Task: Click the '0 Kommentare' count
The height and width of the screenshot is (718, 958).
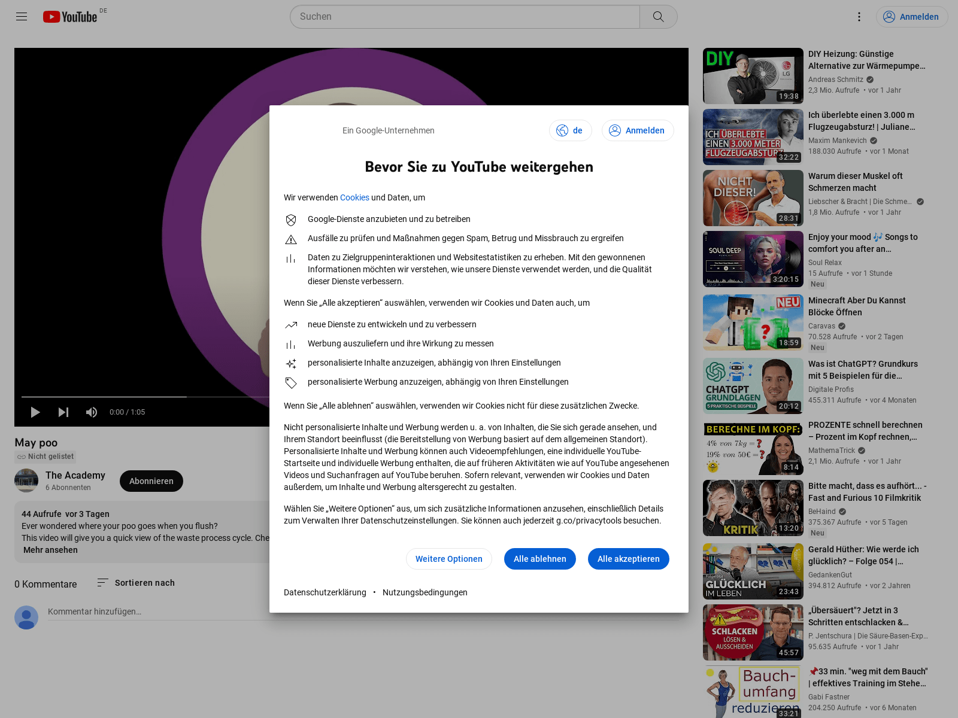Action: pyautogui.click(x=46, y=584)
